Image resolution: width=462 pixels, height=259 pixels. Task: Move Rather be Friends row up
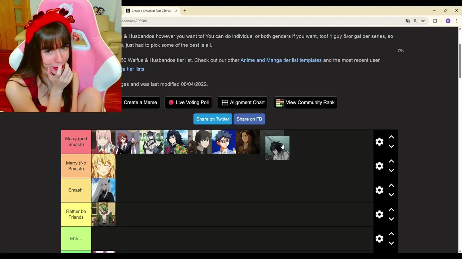click(391, 210)
